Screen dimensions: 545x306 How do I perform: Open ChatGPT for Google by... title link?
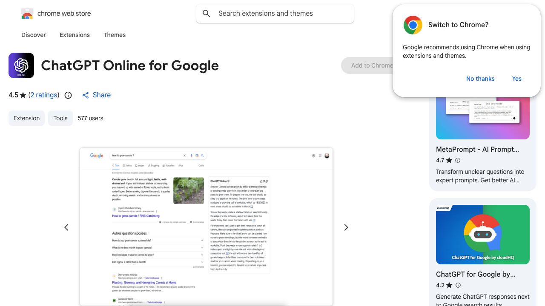tap(476, 275)
